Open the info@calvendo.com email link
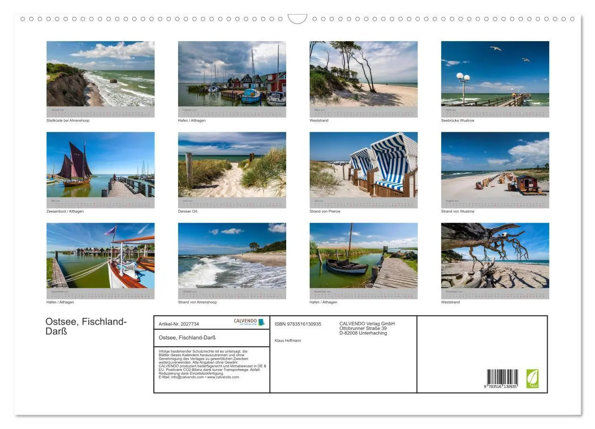This screenshot has width=595, height=429. click(x=187, y=378)
